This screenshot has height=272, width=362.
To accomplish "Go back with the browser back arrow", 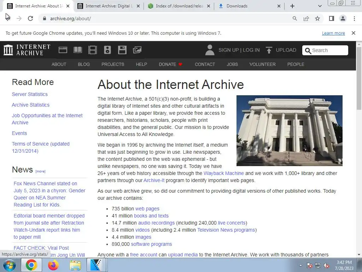I will click(8, 18).
